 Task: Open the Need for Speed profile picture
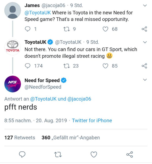click(x=12, y=84)
